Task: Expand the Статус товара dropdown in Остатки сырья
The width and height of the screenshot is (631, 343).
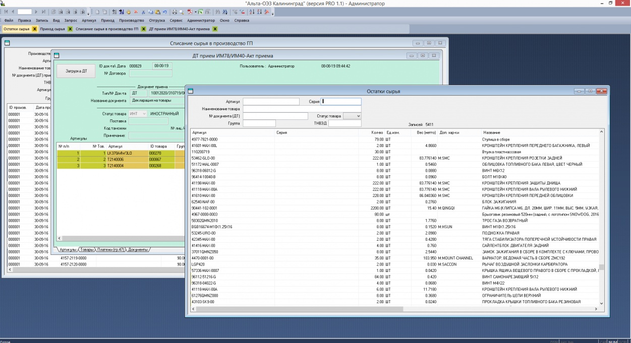Action: [357, 116]
